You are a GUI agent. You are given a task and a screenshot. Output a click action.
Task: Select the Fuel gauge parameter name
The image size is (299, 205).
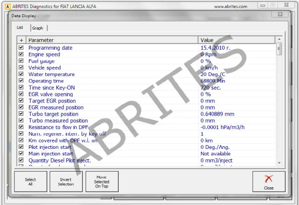tap(41, 61)
